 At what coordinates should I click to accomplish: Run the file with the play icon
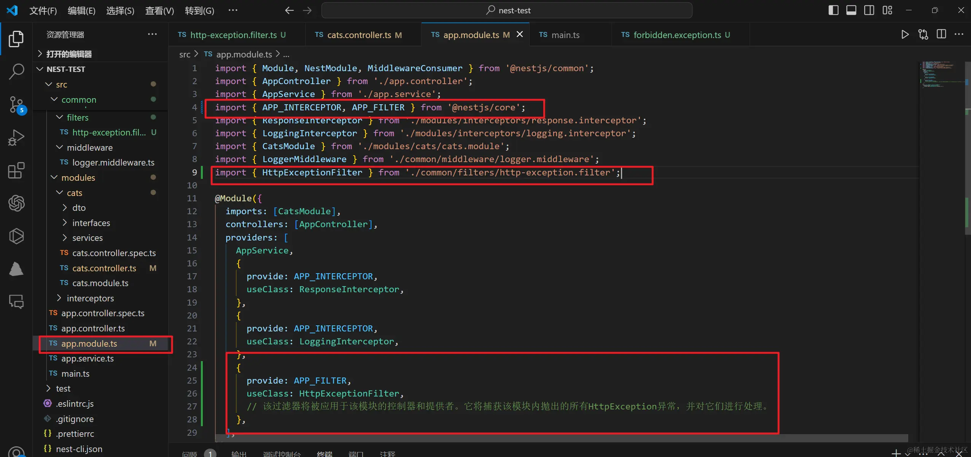click(x=905, y=34)
